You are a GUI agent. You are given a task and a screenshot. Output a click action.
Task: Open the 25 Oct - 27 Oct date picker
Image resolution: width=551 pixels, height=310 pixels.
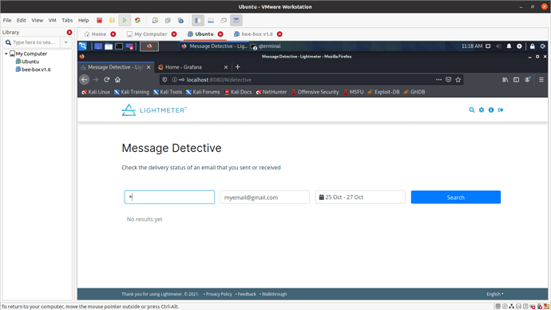click(360, 197)
